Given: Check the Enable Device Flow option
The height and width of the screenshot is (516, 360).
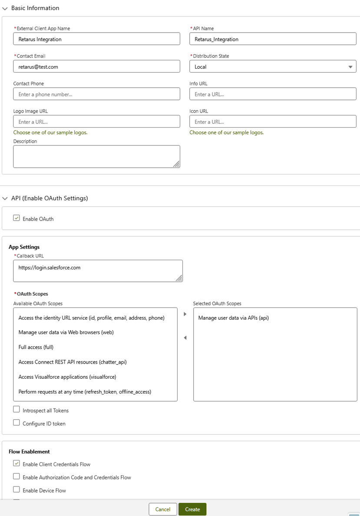Looking at the screenshot, I should point(17,490).
